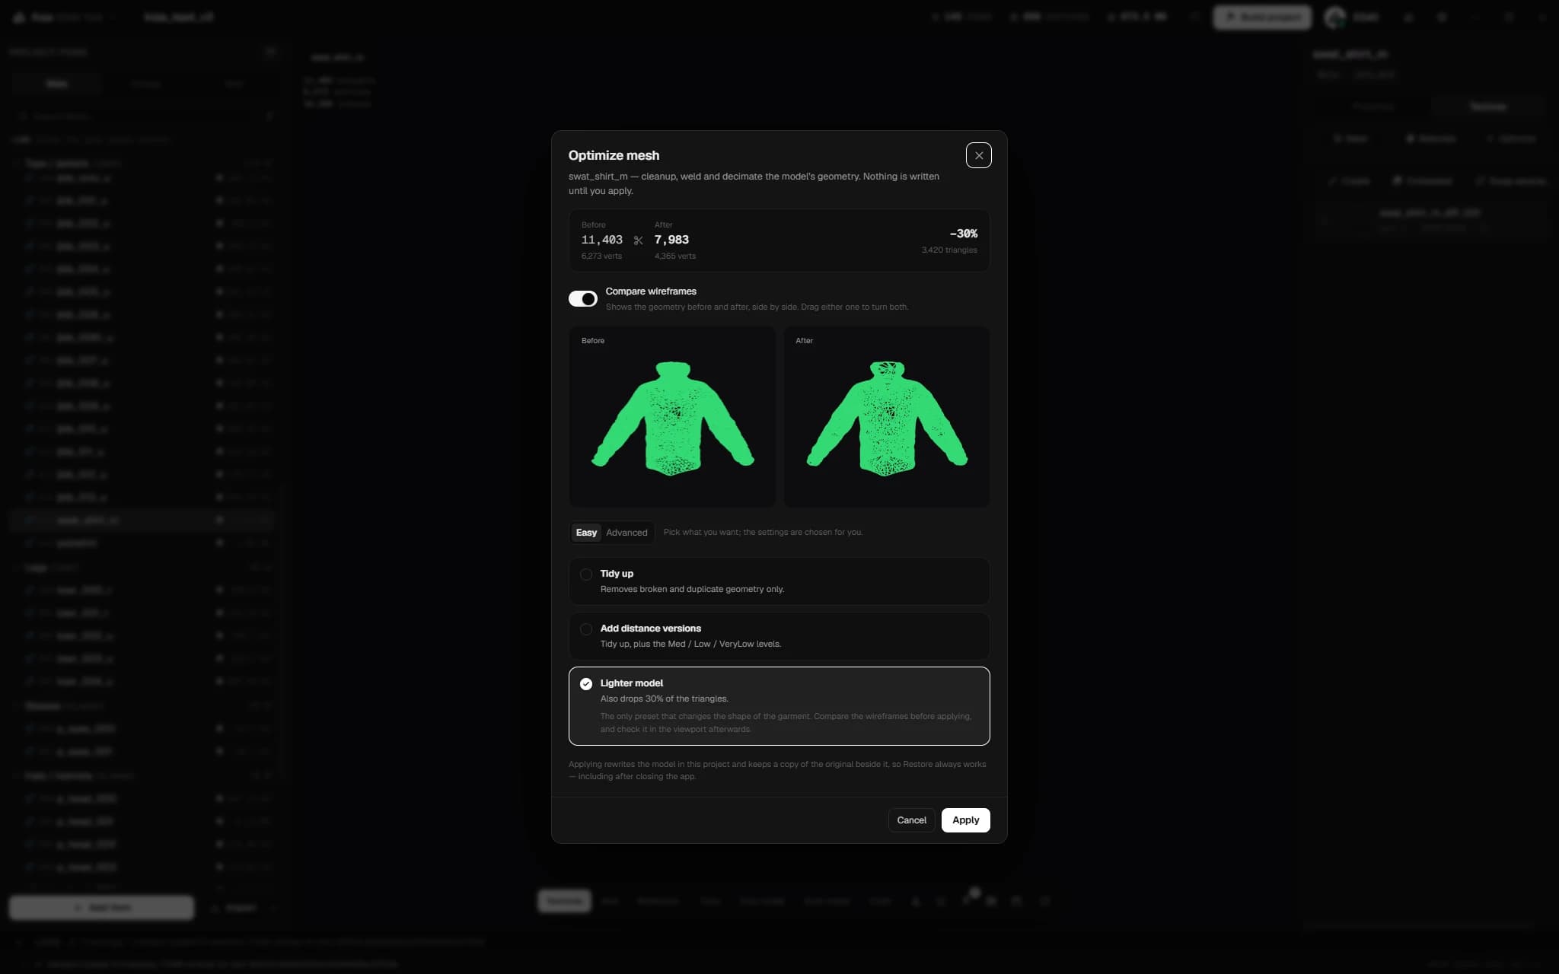Apply the mesh optimization

click(x=965, y=820)
